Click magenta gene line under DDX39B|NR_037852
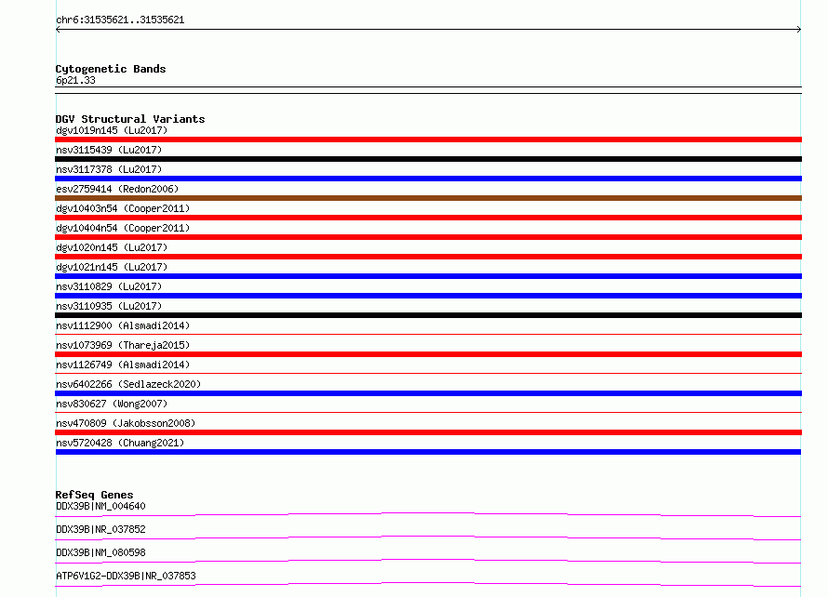The image size is (828, 597). [428, 537]
